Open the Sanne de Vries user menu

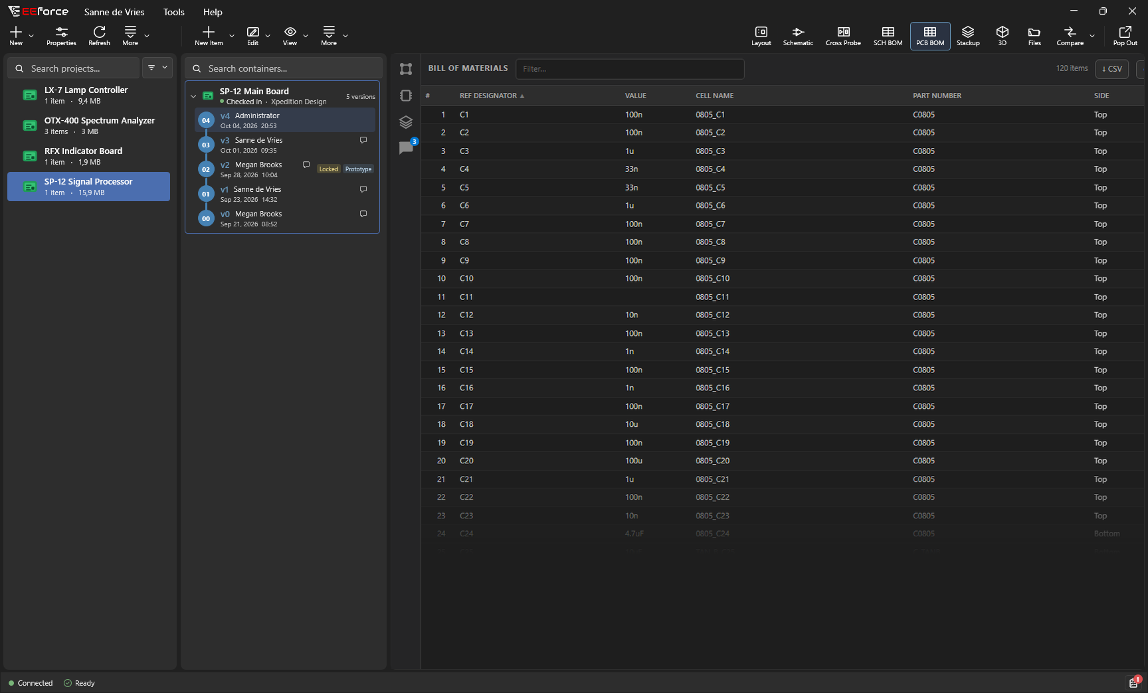[x=114, y=12]
